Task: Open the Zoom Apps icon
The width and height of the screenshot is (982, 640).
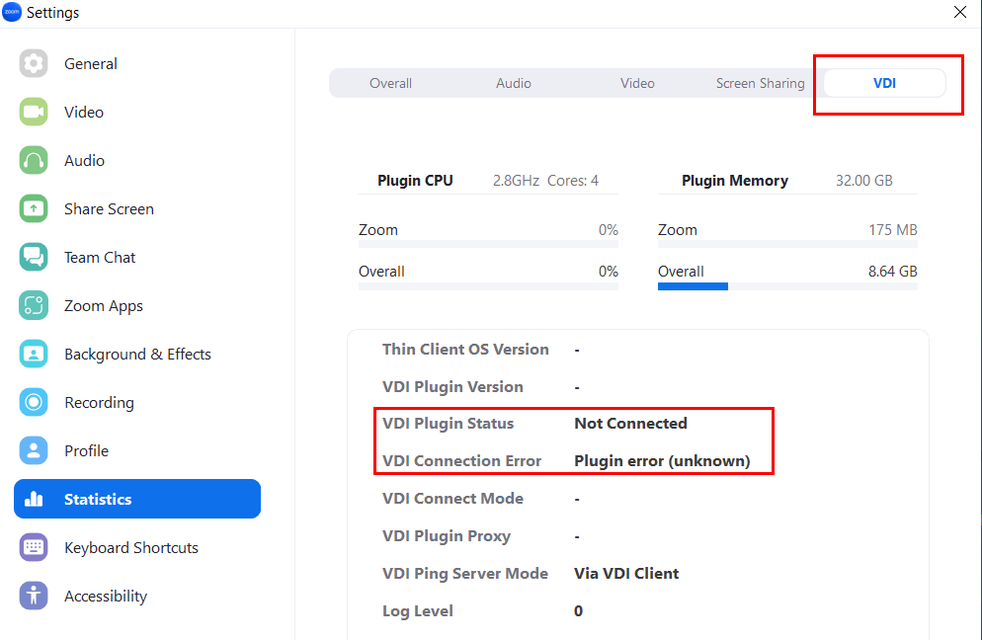Action: tap(34, 306)
